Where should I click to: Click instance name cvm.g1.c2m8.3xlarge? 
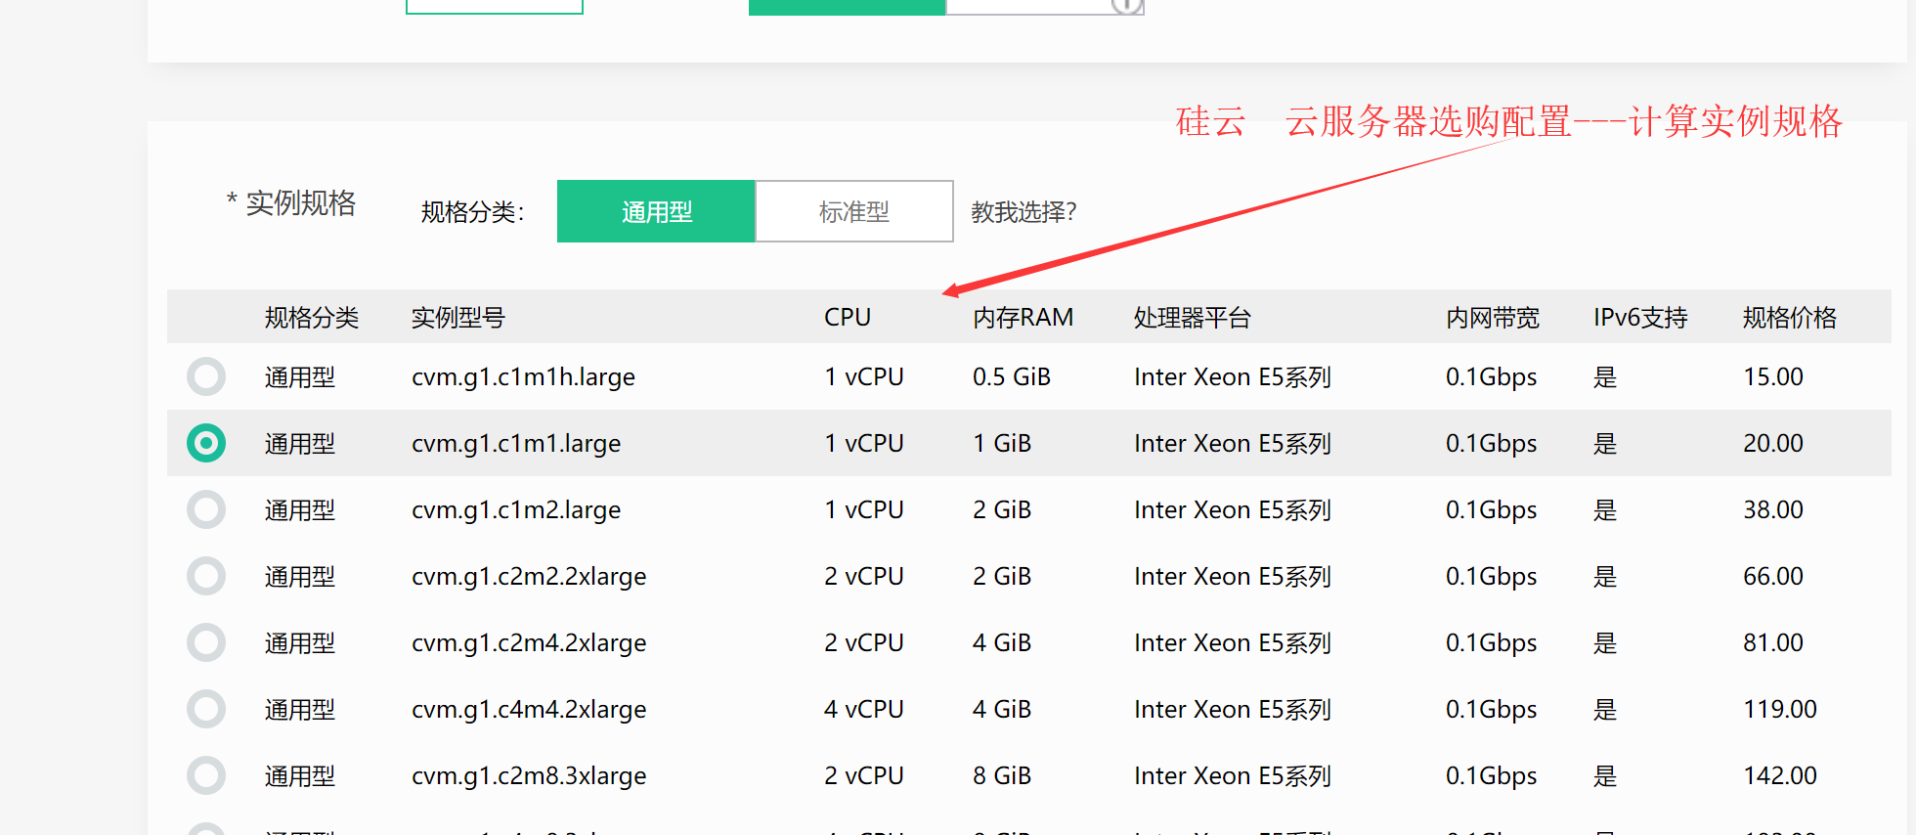[x=529, y=776]
